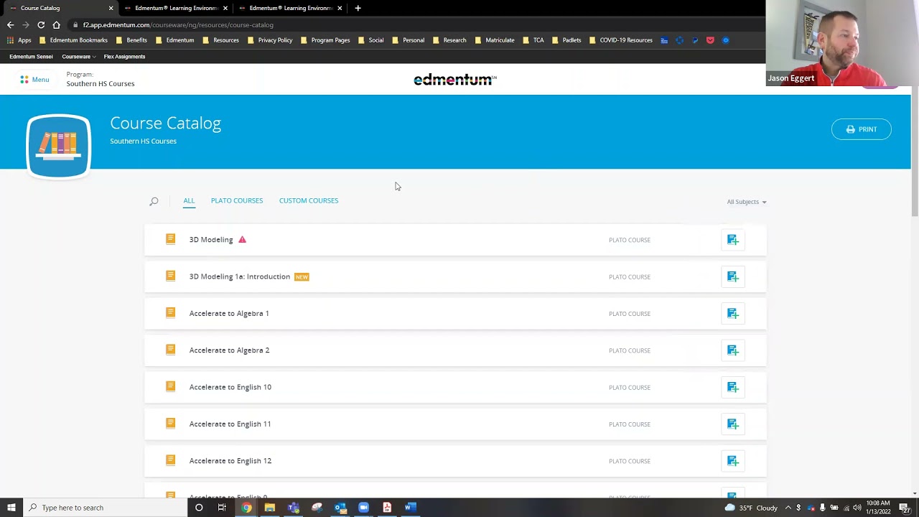Open Microsoft Teams from the taskbar
Image resolution: width=919 pixels, height=517 pixels.
[x=293, y=508]
